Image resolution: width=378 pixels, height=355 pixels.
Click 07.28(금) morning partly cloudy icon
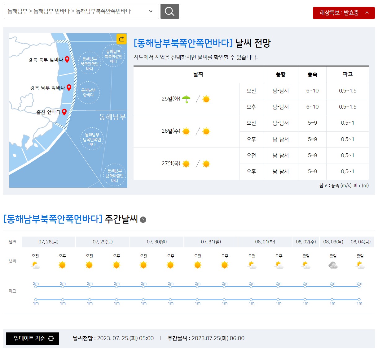36,265
